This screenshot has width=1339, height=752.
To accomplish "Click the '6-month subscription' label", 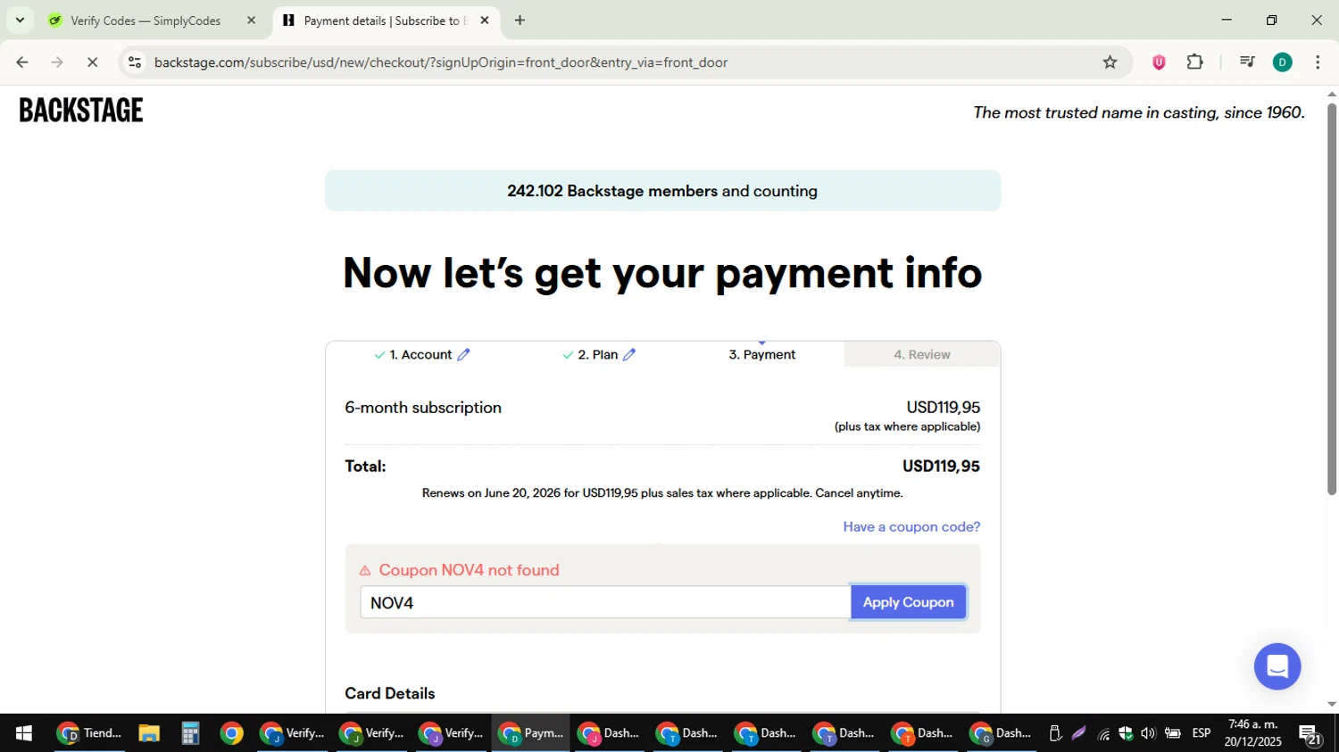I will [x=423, y=408].
